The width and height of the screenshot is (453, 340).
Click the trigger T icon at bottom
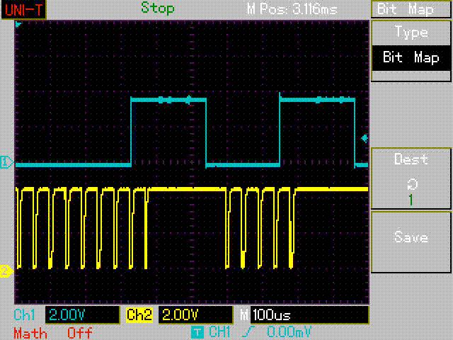197,332
